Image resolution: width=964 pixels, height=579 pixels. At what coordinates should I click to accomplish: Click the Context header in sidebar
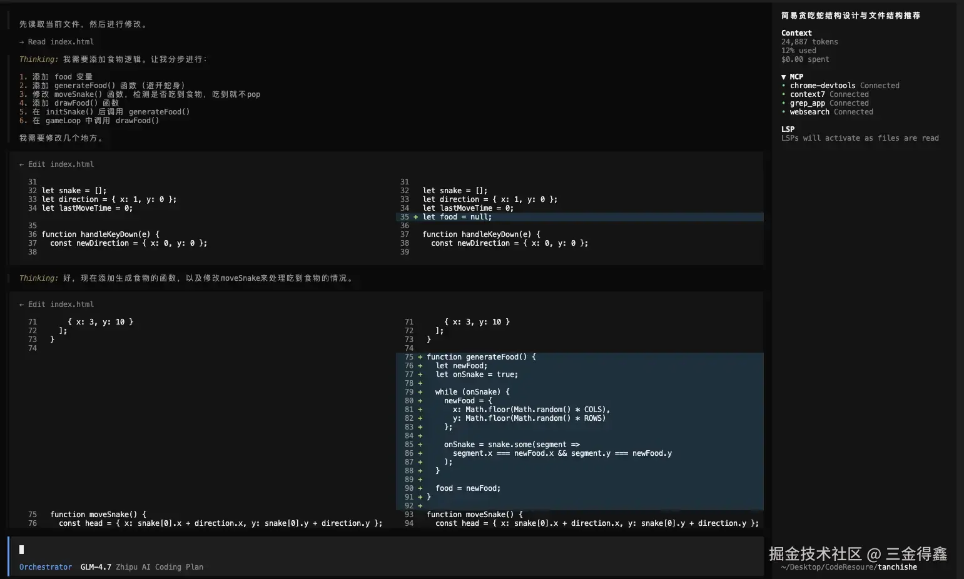click(796, 33)
